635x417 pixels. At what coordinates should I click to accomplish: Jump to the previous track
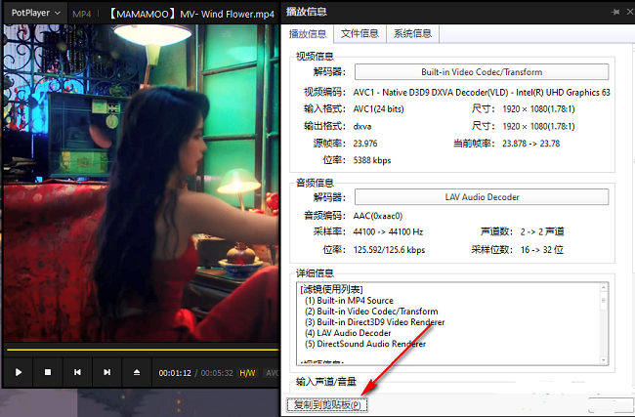tap(77, 372)
